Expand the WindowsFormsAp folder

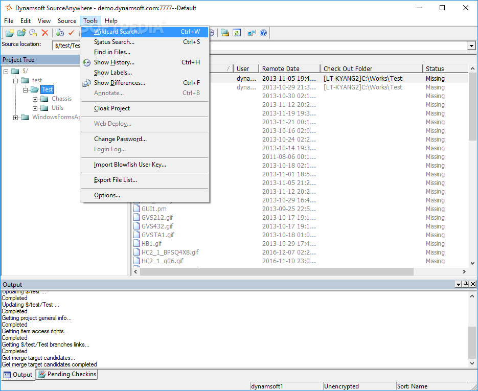(15, 118)
